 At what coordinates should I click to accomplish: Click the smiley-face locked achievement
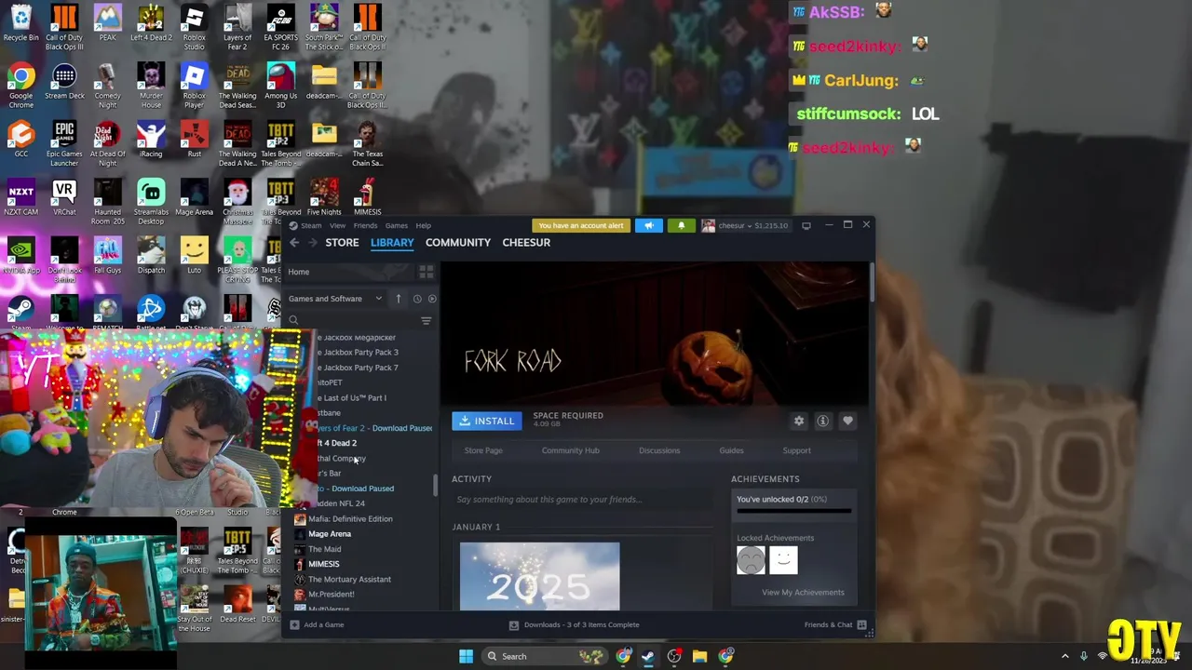[x=783, y=560]
